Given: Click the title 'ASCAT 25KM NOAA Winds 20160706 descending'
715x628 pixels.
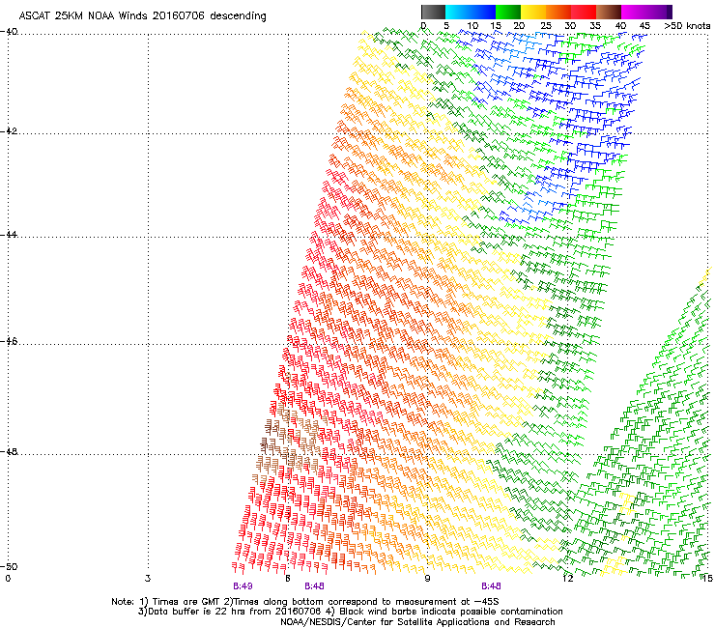Looking at the screenshot, I should [142, 15].
